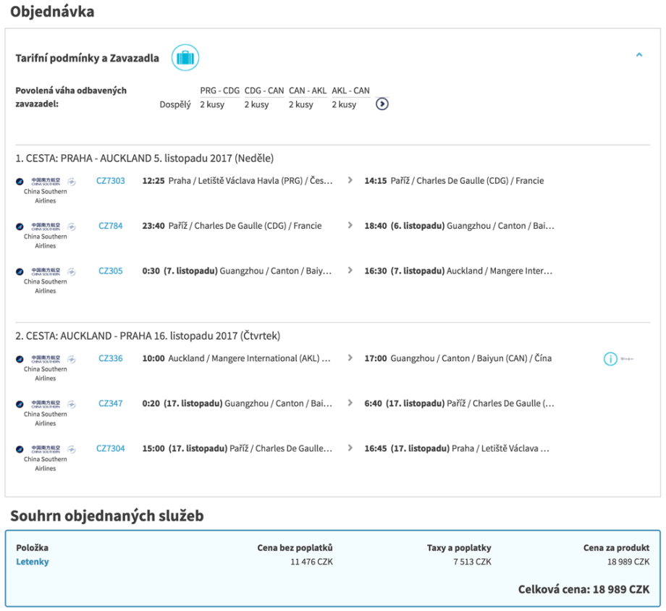Open the Letenky item link
The height and width of the screenshot is (611, 666).
click(33, 562)
